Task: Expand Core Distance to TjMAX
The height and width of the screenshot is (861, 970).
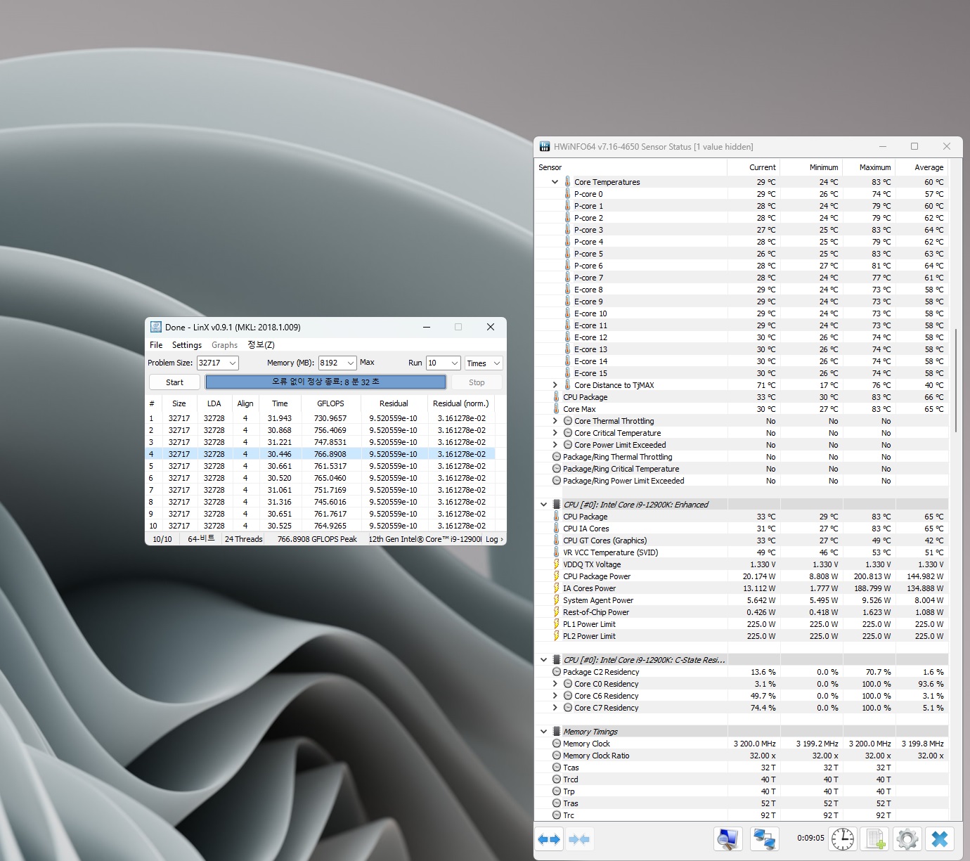Action: [555, 385]
